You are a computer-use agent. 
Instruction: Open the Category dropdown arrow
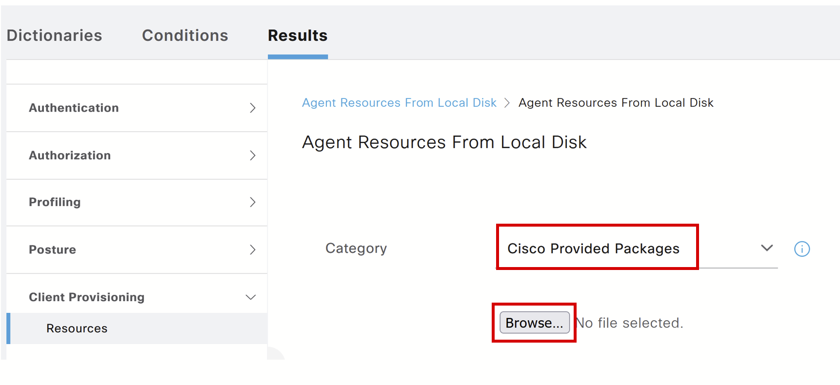pos(766,248)
